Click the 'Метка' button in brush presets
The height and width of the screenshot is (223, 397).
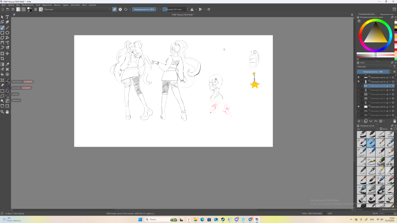[384, 129]
